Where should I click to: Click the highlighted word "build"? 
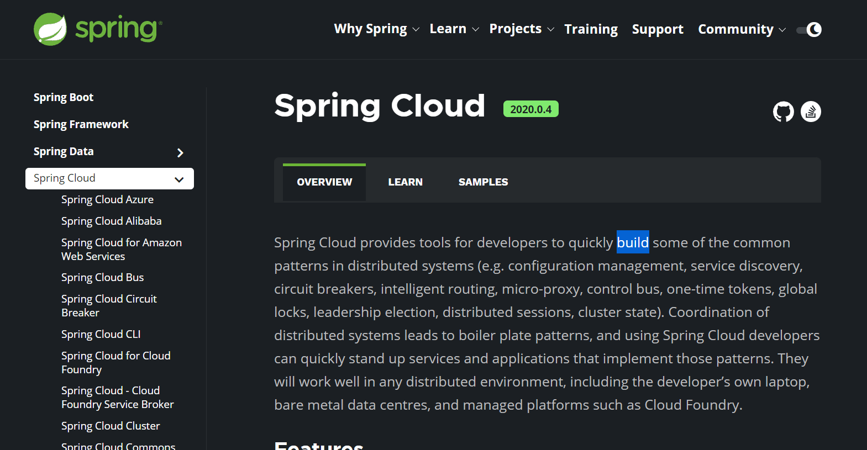[x=633, y=242]
